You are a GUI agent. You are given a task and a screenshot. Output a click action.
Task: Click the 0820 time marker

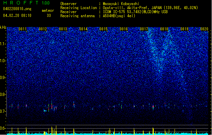[x=204, y=29]
